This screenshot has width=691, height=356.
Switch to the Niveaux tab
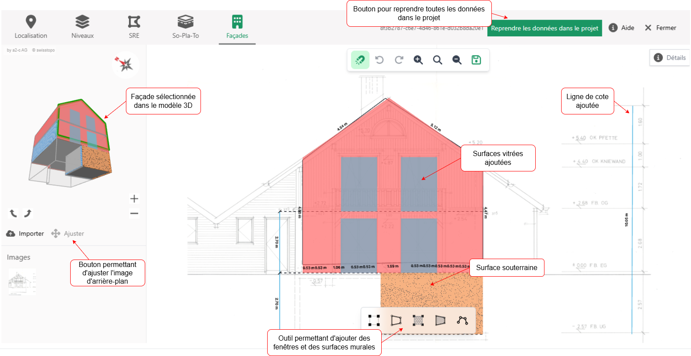click(x=82, y=27)
